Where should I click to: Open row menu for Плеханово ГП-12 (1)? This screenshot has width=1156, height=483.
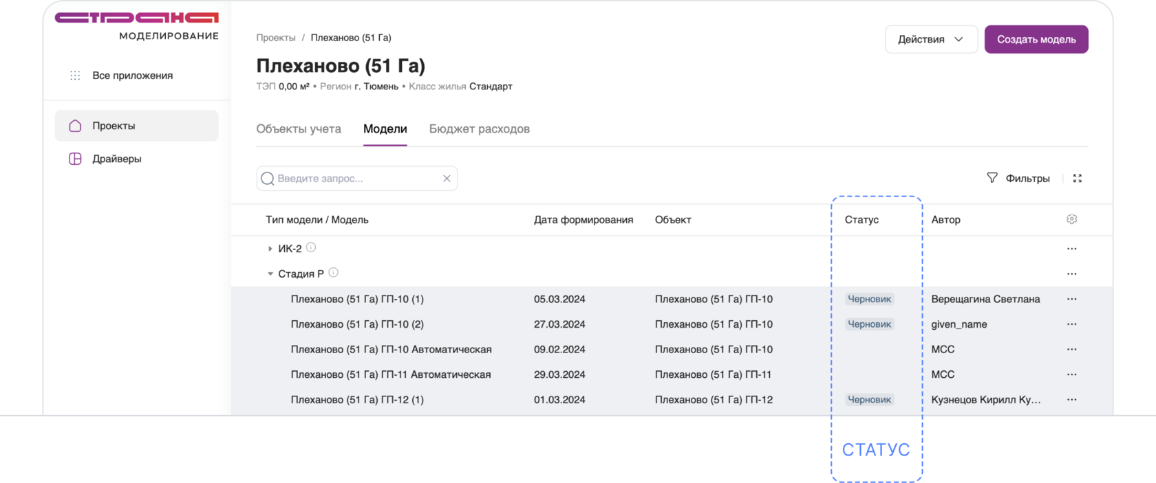click(1071, 400)
